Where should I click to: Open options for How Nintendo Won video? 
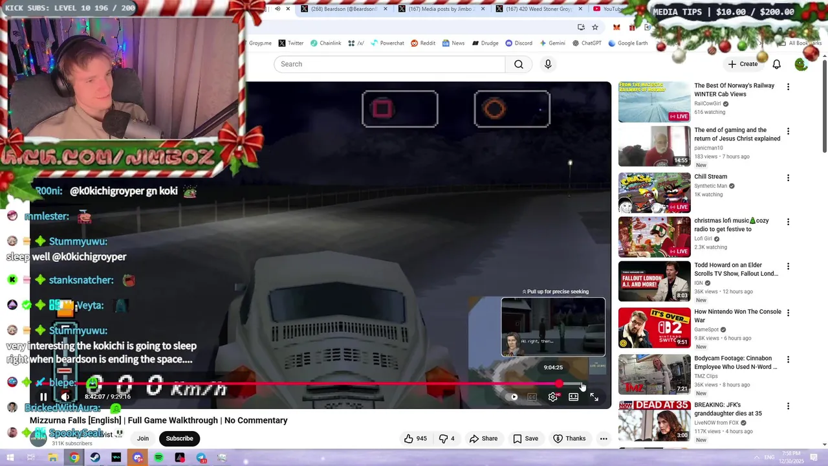point(788,313)
